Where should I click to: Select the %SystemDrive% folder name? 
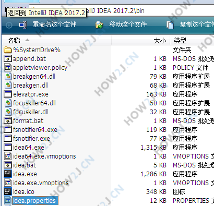[37, 50]
